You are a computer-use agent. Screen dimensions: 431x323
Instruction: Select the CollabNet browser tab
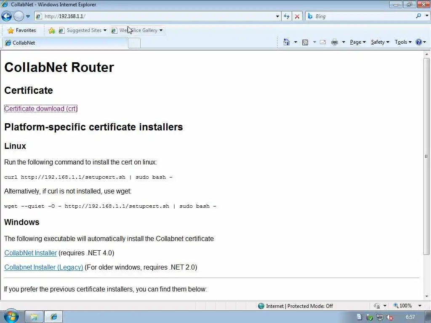[65, 43]
